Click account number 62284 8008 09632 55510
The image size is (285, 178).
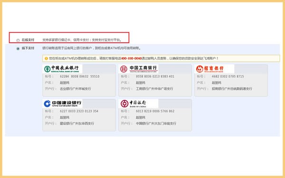pos(80,76)
